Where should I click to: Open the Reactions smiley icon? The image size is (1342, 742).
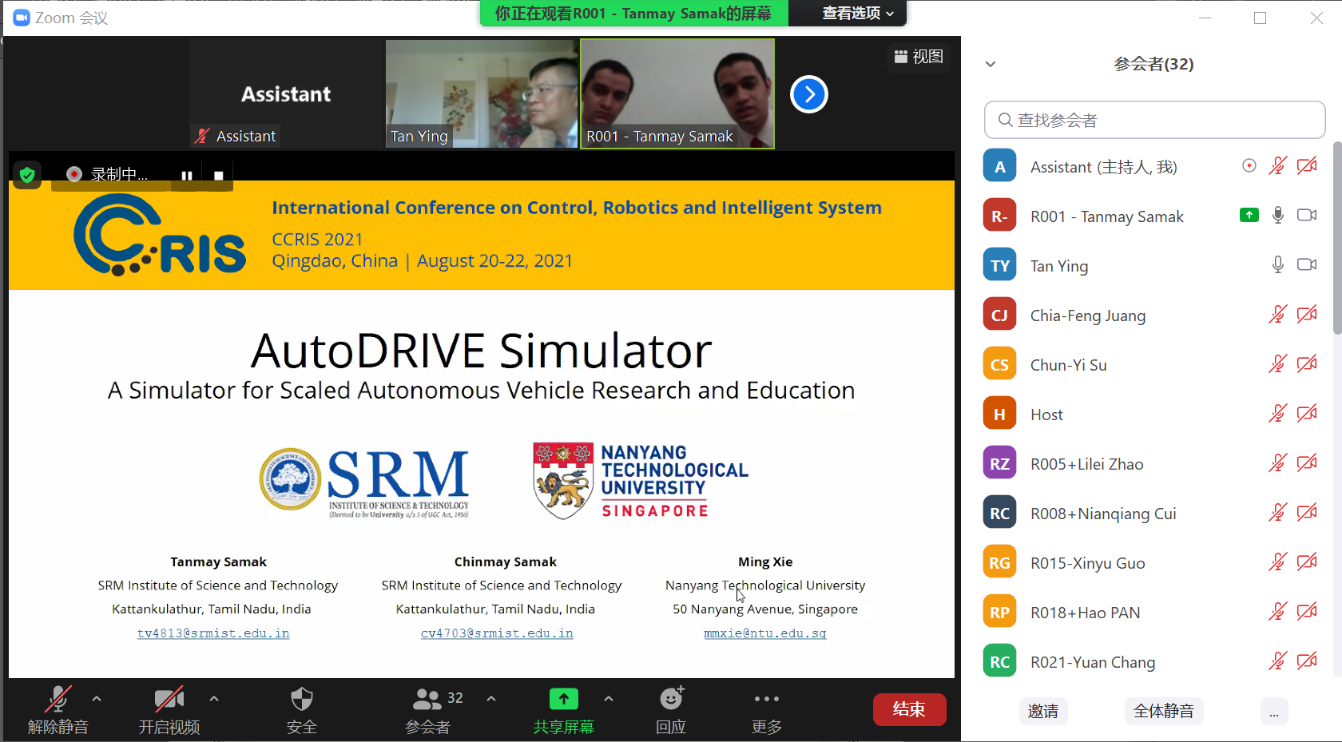[x=671, y=700]
